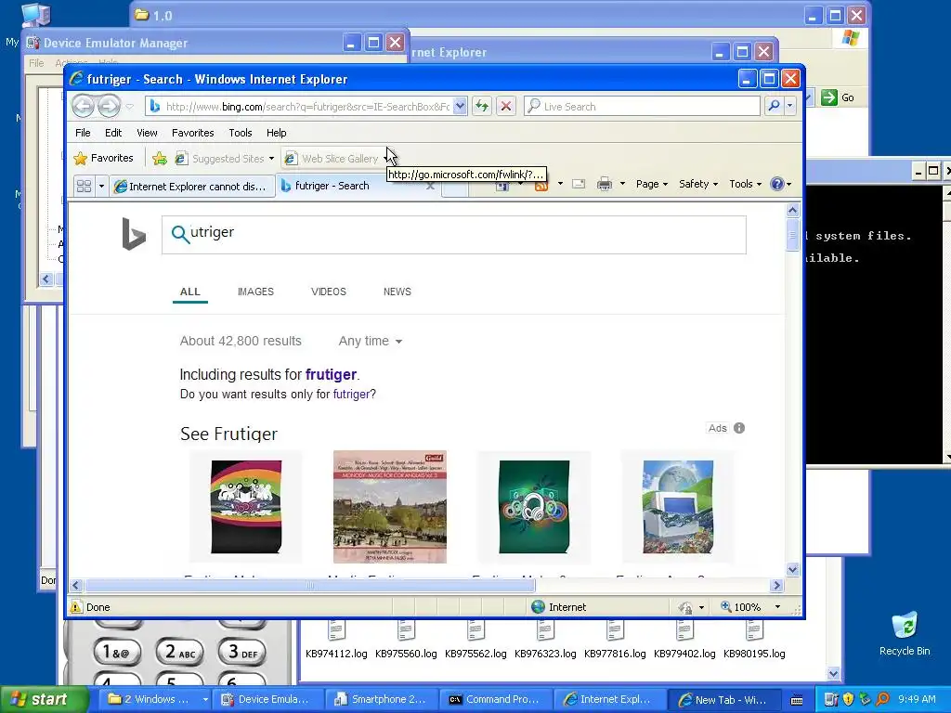
Task: Print page with the printer icon
Action: click(604, 184)
